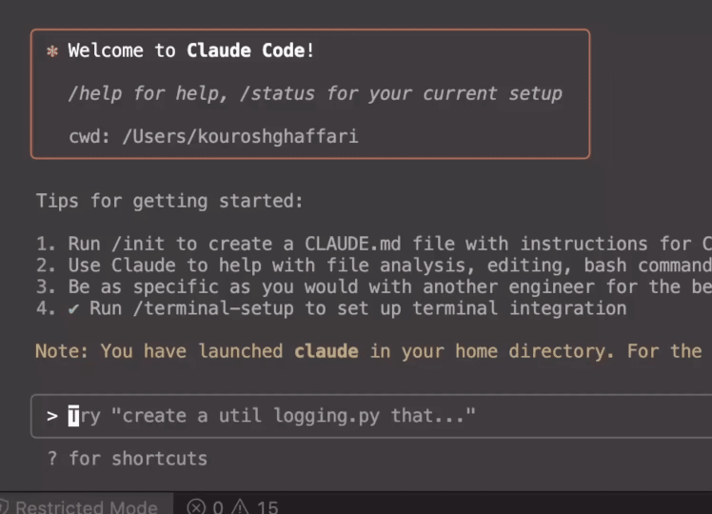Click the Claude Code prompt input field
Viewport: 712px width, 514px height.
click(371, 416)
